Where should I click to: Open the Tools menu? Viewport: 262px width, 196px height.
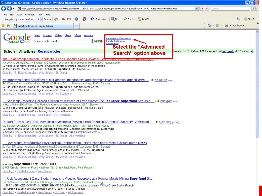(x=40, y=15)
